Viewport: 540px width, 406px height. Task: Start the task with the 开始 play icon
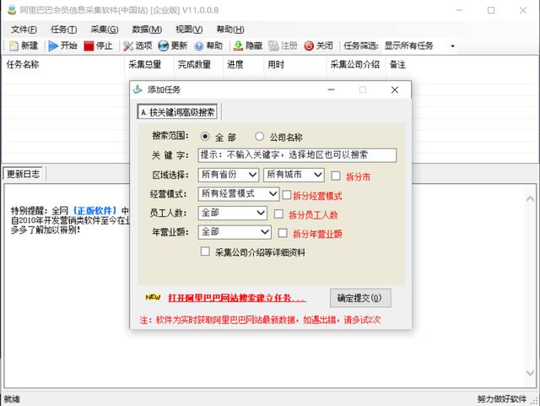53,46
